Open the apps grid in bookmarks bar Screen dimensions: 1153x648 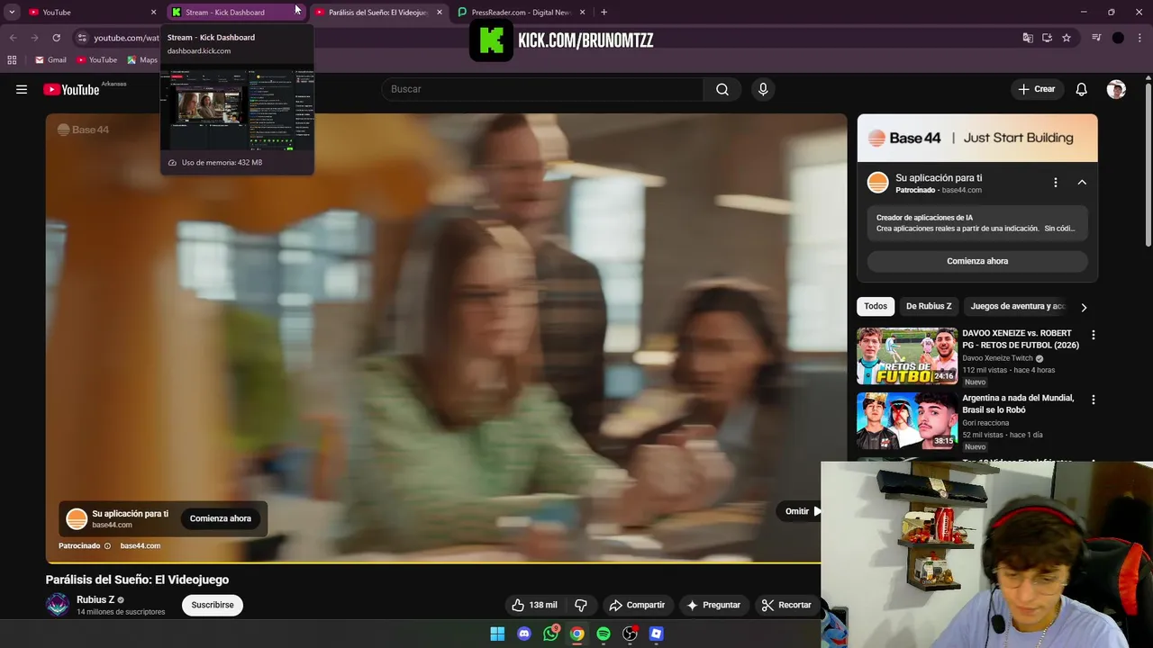[12, 60]
